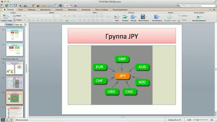The height and width of the screenshot is (122, 217).
Task: Open the Главная ribbon tab
Action: click(9, 10)
